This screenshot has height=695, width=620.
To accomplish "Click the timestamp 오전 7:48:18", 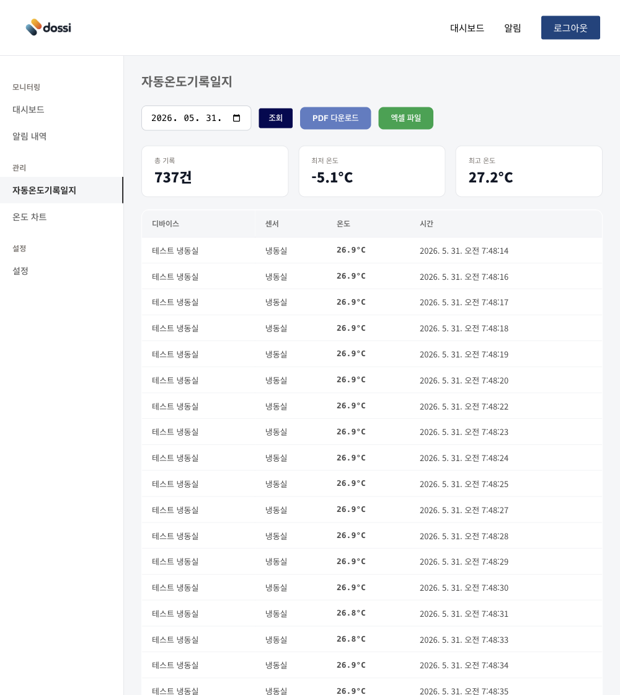I will tap(464, 328).
